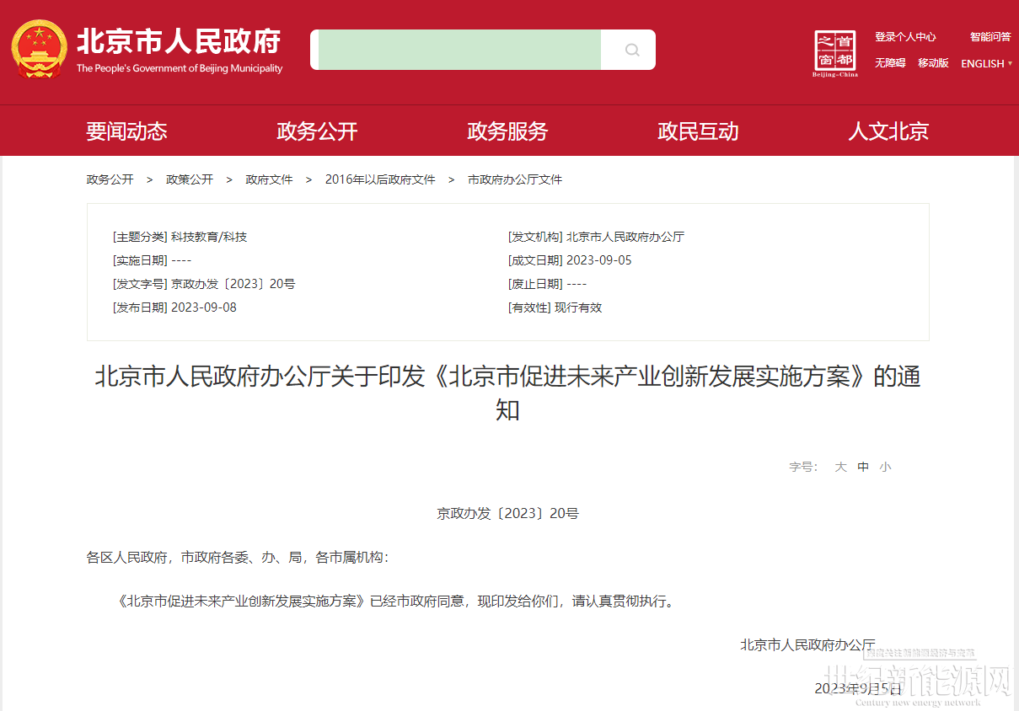This screenshot has width=1019, height=711.
Task: Expand the ENGLISH language dropdown
Action: pyautogui.click(x=986, y=63)
